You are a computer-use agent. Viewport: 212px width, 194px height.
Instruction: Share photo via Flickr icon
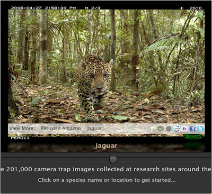pyautogui.click(x=184, y=129)
